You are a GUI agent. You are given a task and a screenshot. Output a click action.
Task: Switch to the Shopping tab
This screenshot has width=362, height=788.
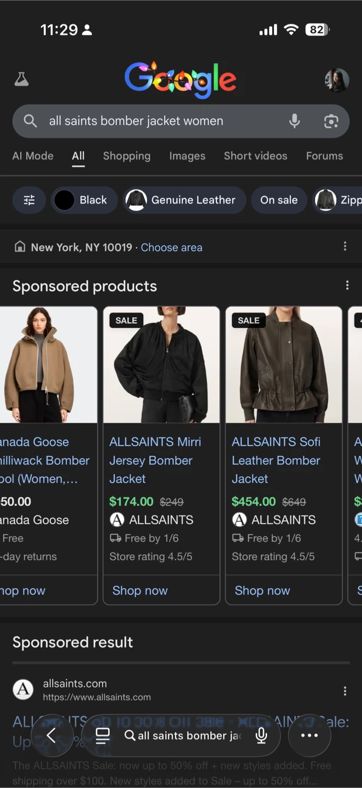tap(126, 156)
